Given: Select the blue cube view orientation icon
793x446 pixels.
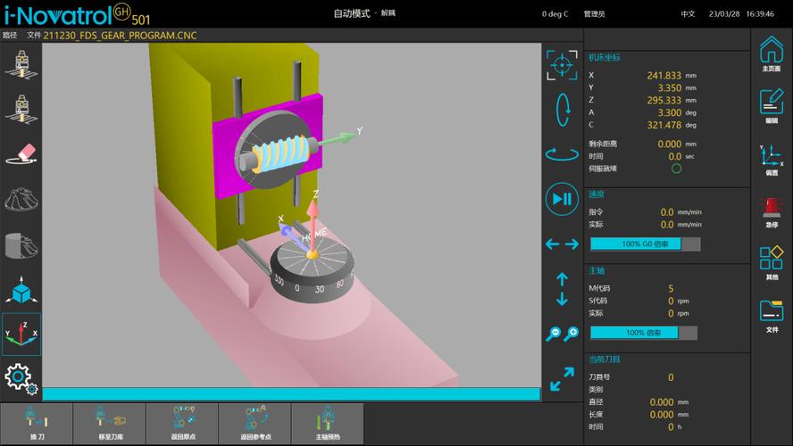Looking at the screenshot, I should tap(21, 290).
